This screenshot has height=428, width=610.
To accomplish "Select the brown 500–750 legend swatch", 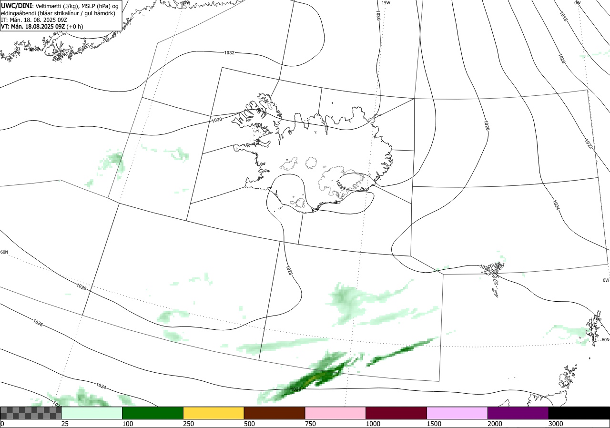I will pyautogui.click(x=274, y=413).
